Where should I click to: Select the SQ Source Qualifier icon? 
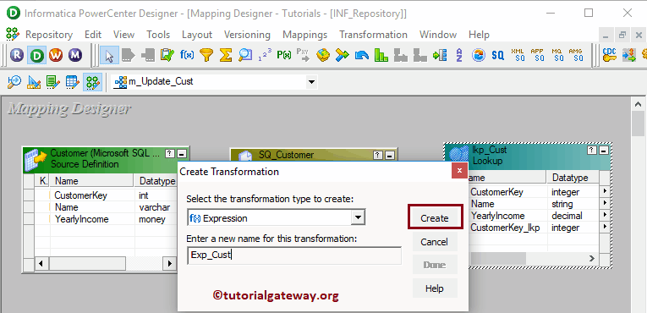pos(498,55)
